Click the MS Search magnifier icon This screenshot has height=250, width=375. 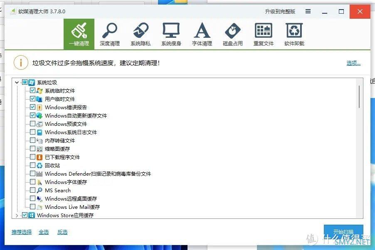point(39,190)
